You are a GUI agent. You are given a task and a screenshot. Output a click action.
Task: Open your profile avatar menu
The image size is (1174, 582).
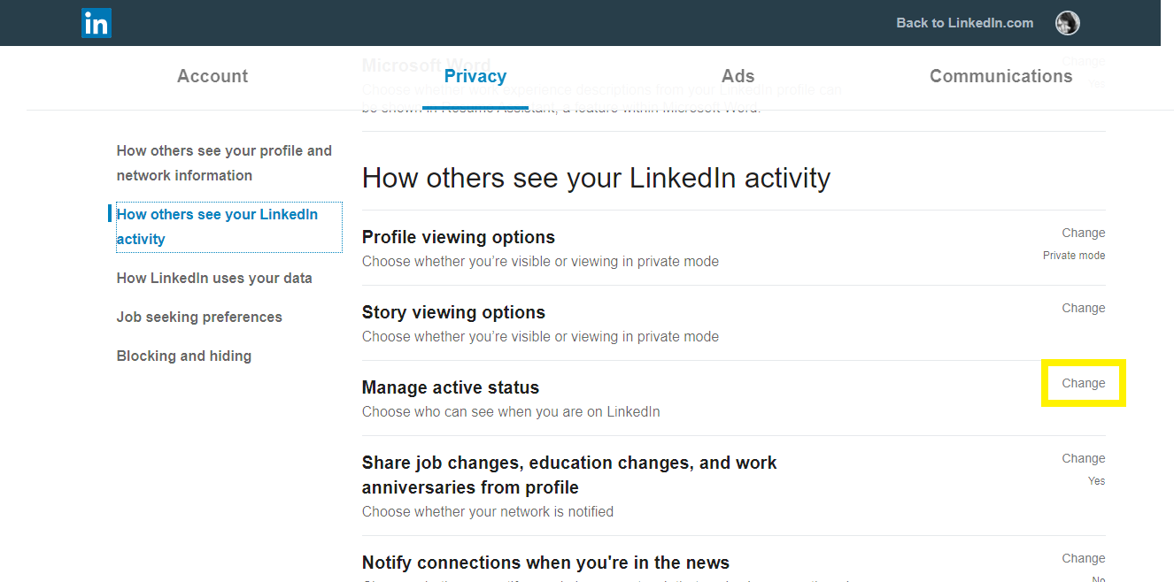click(1067, 23)
